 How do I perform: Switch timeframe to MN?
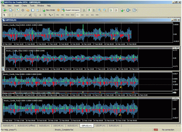[x=97, y=15]
